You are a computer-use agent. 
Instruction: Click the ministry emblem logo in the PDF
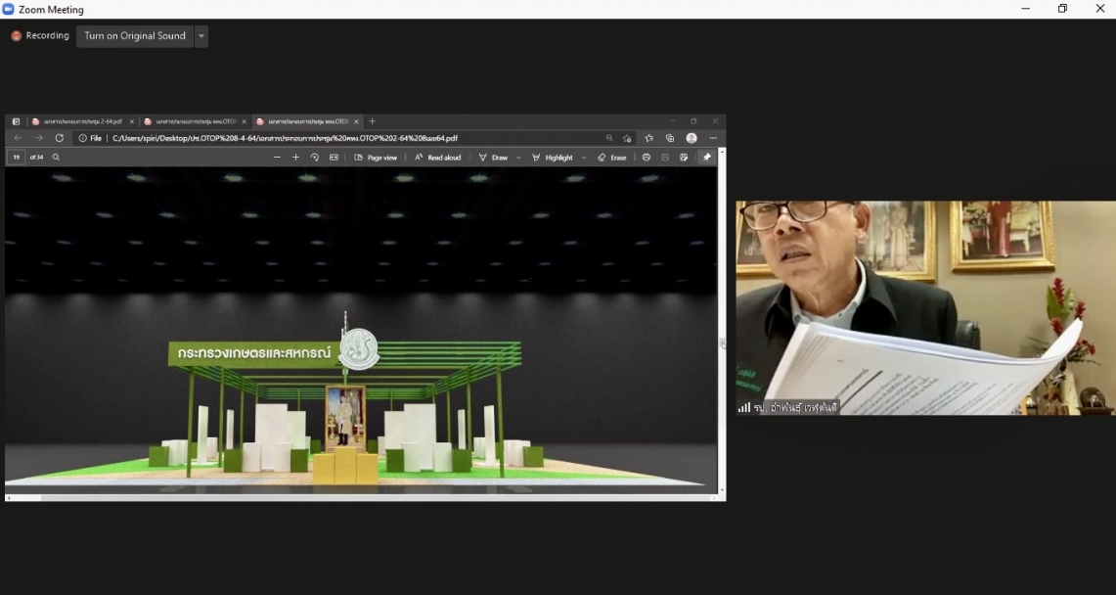[358, 348]
